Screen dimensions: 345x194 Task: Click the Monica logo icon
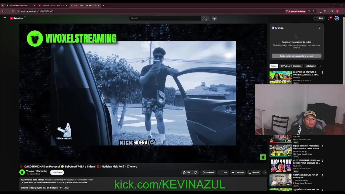pyautogui.click(x=273, y=28)
